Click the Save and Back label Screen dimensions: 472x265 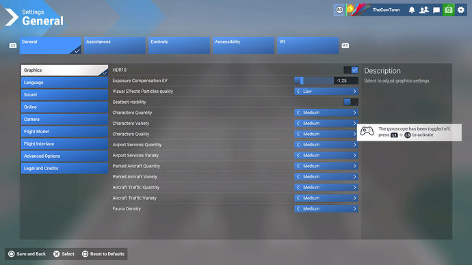pyautogui.click(x=31, y=254)
